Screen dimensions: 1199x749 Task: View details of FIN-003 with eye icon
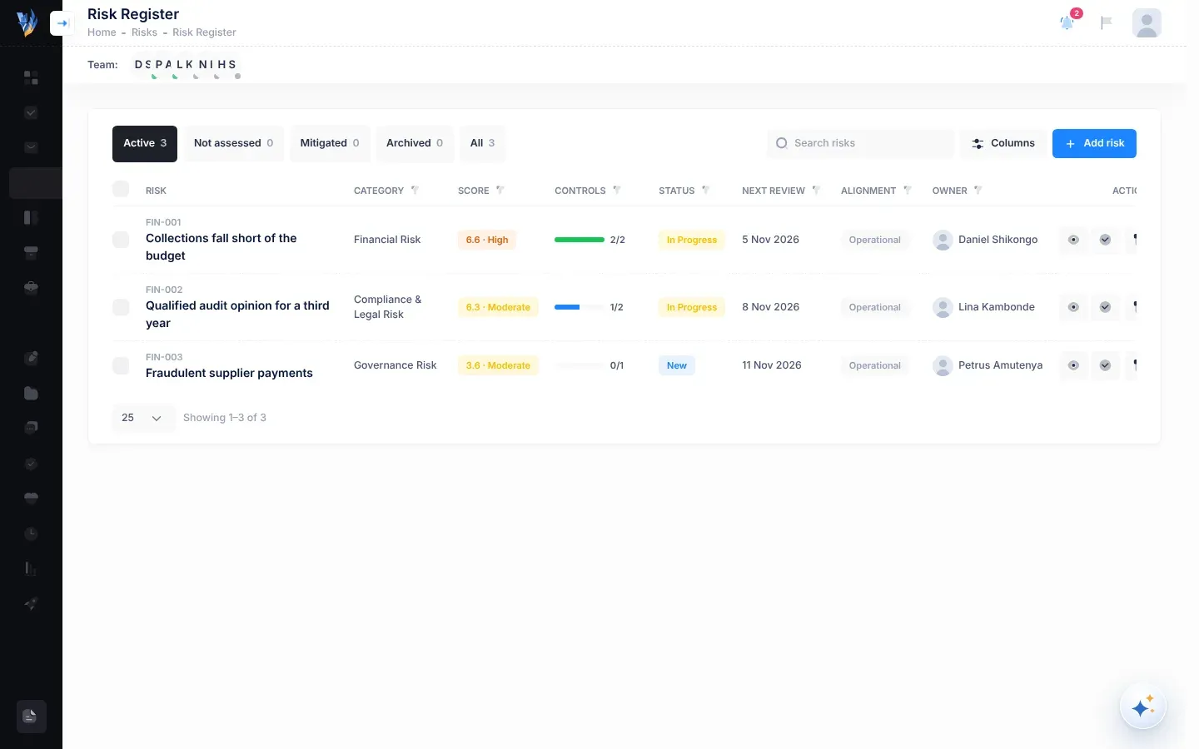click(1073, 365)
